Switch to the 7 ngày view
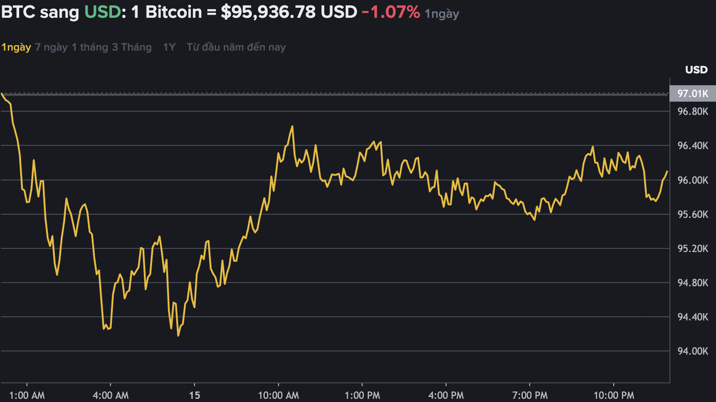Image resolution: width=716 pixels, height=402 pixels. (51, 47)
